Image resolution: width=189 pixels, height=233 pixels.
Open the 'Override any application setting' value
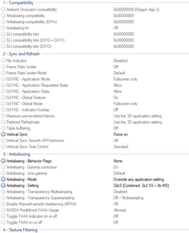(x=139, y=179)
